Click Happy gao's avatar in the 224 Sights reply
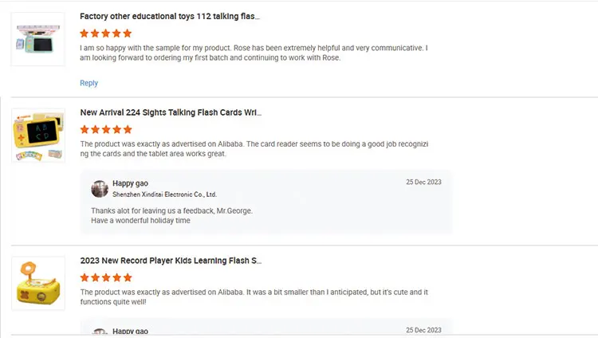598x338 pixels. [100, 188]
